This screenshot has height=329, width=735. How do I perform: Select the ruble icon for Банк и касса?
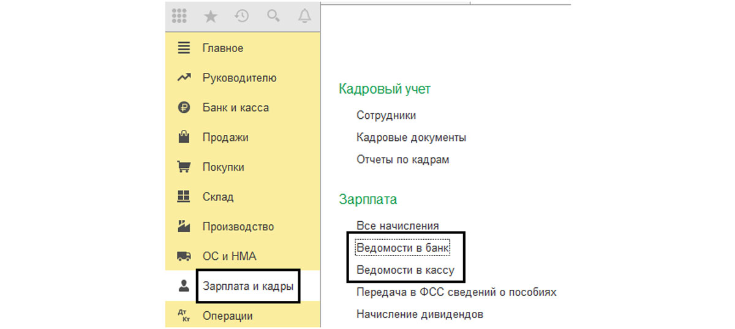click(x=184, y=107)
